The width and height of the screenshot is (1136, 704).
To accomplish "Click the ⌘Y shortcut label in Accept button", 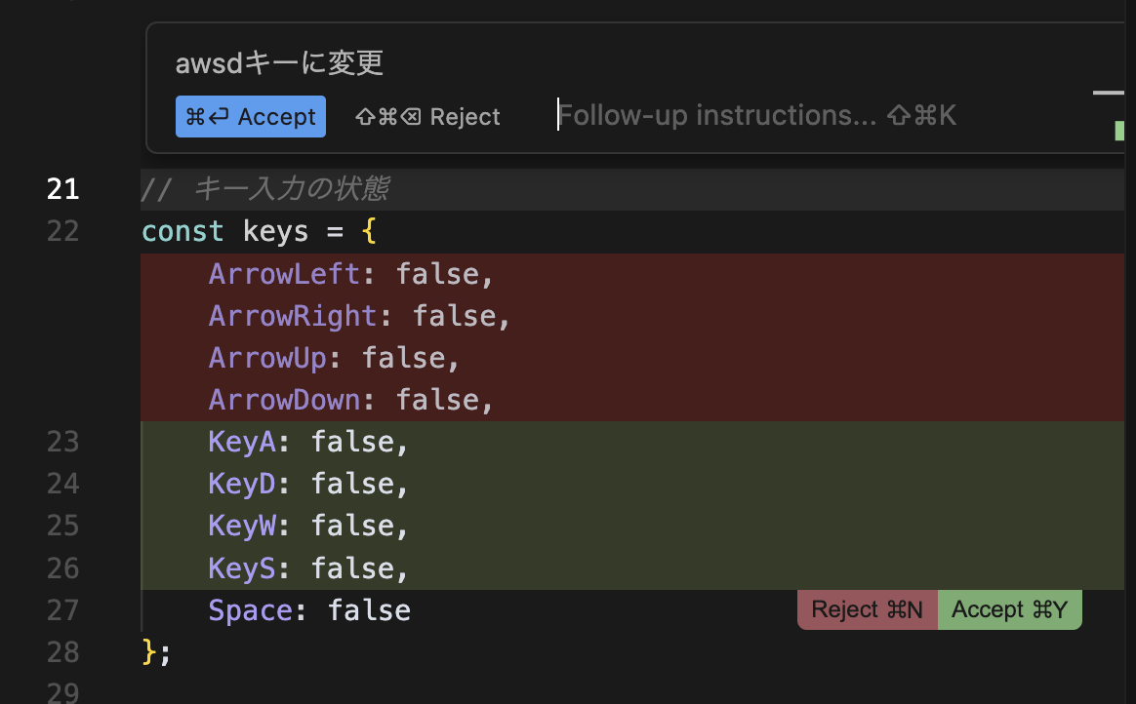I will [1052, 609].
